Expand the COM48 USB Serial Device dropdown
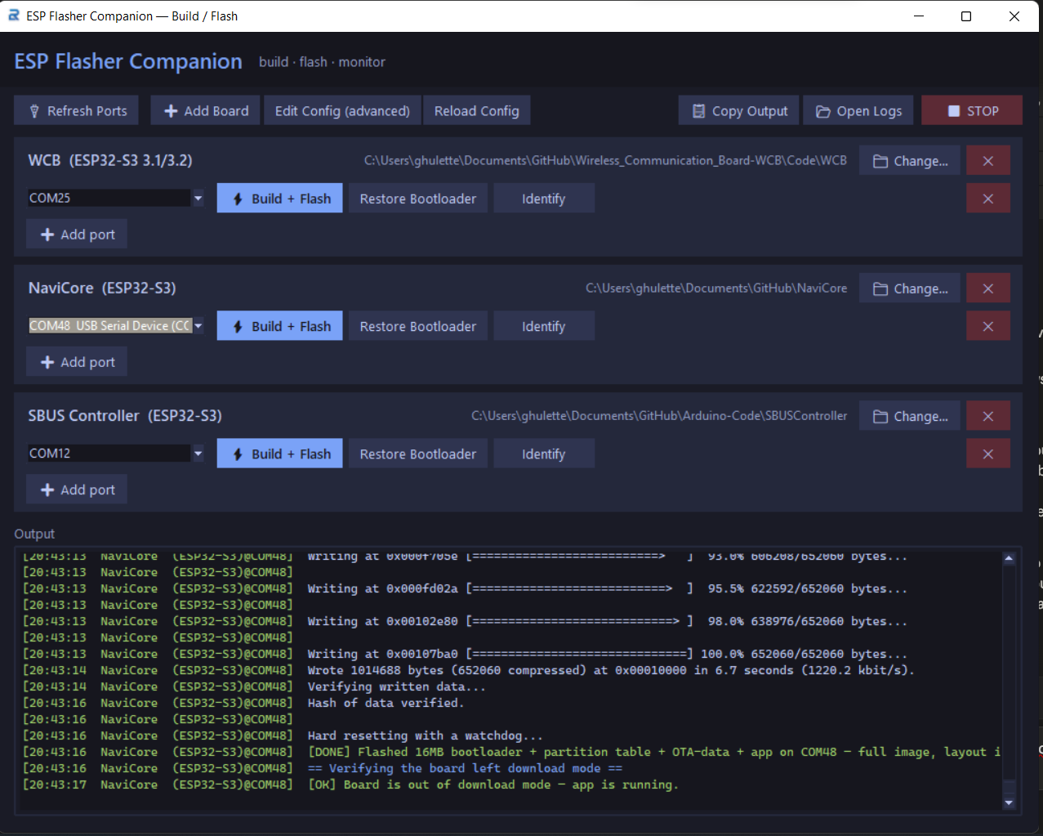The image size is (1043, 836). [x=198, y=325]
